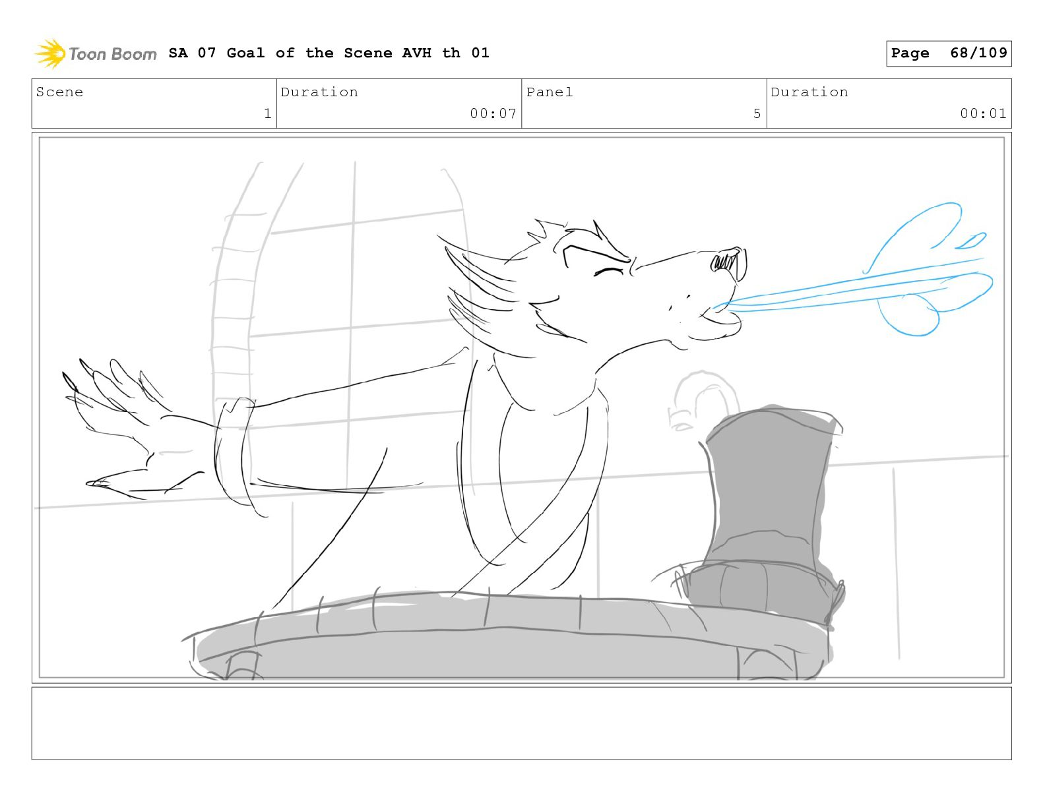This screenshot has width=1045, height=807.
Task: Click the 'Panel' header label
Action: pos(550,92)
